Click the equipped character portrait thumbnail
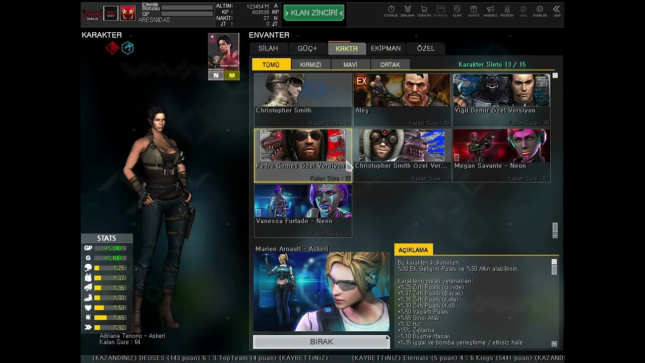The image size is (645, 363). [x=224, y=51]
